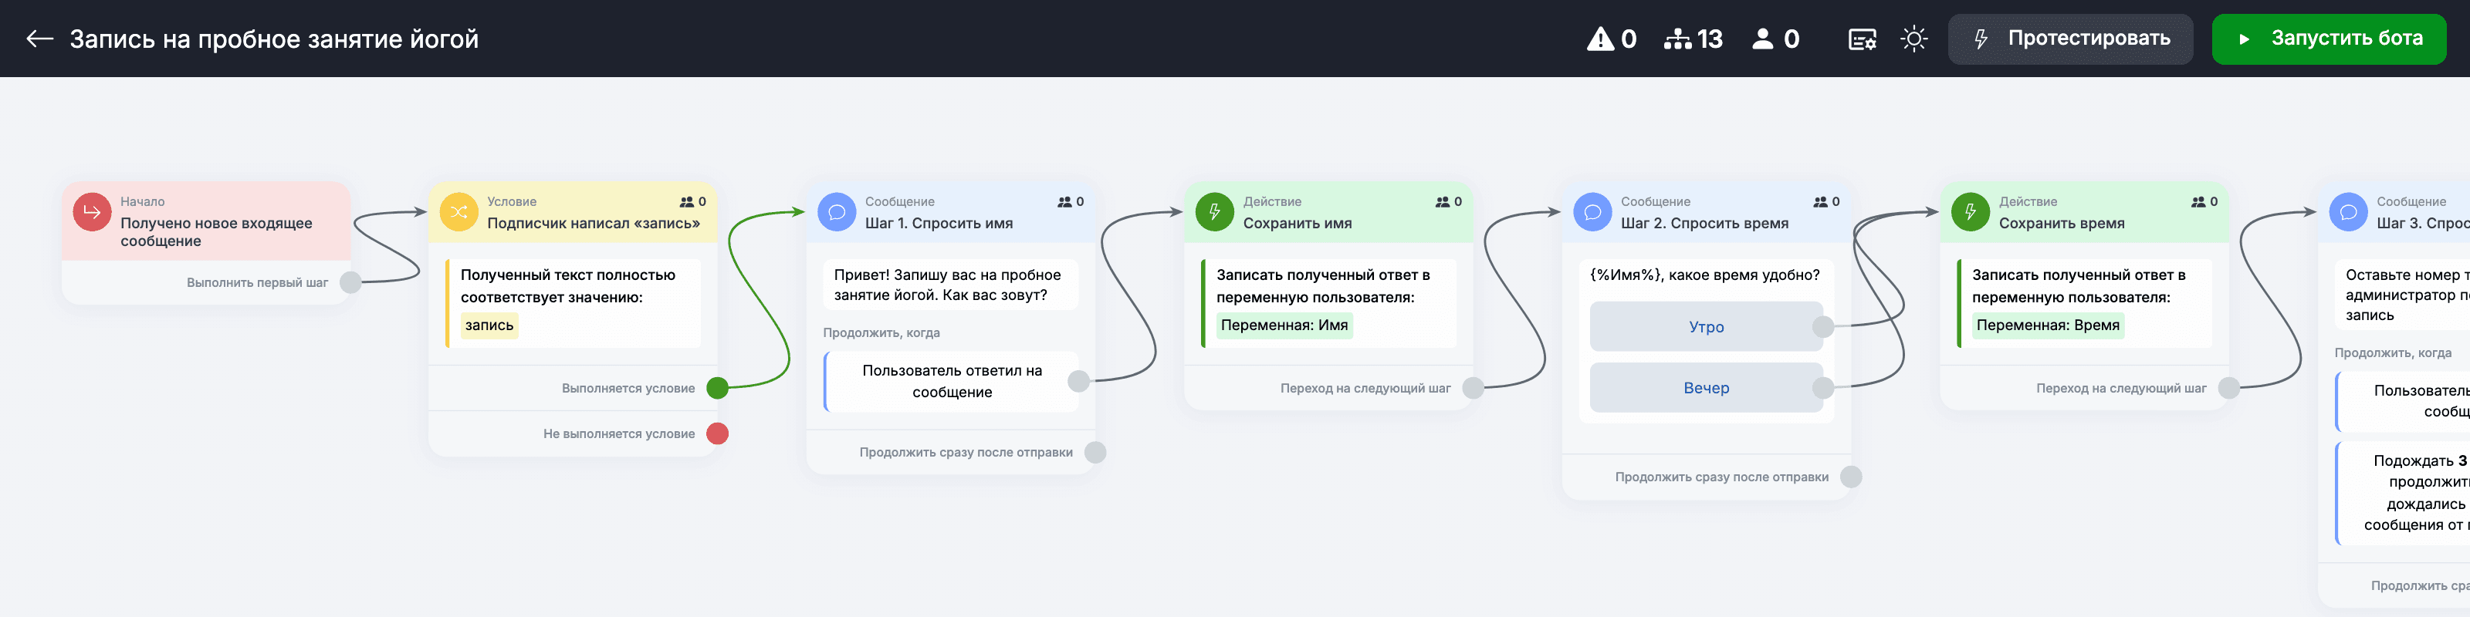Click the Утро reply button
Viewport: 2470px width, 617px height.
[1706, 327]
